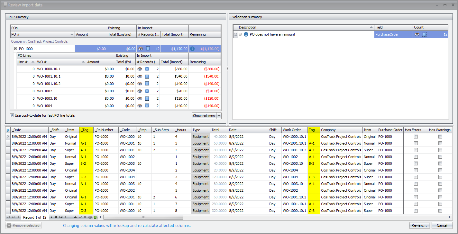Click the edit-record triangle icon in the navigator
This screenshot has height=234, width=458.
(75, 217)
